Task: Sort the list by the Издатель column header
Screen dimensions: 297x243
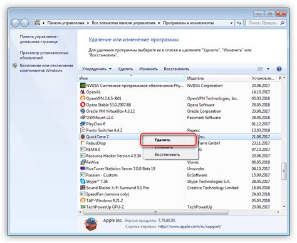Action: click(x=217, y=78)
